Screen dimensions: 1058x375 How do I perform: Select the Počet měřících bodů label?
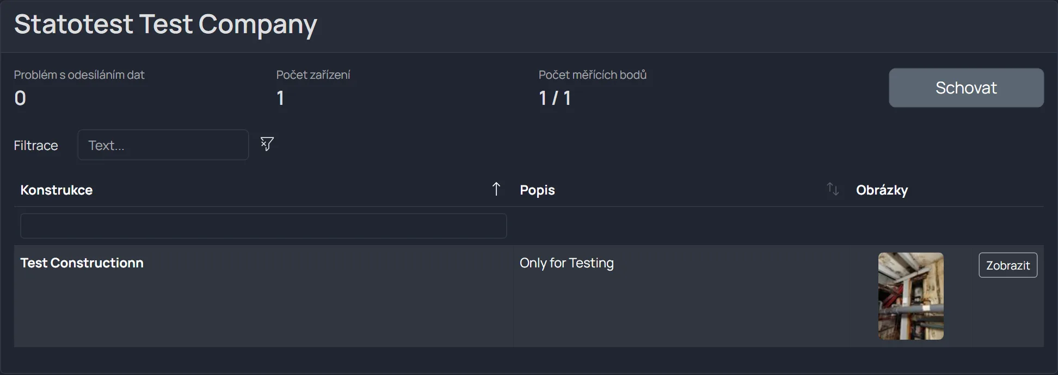[593, 75]
